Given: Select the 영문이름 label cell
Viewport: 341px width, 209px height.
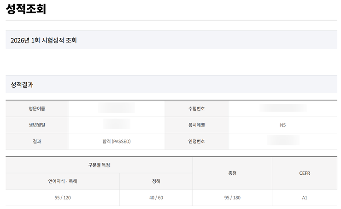Looking at the screenshot, I should pyautogui.click(x=37, y=108).
